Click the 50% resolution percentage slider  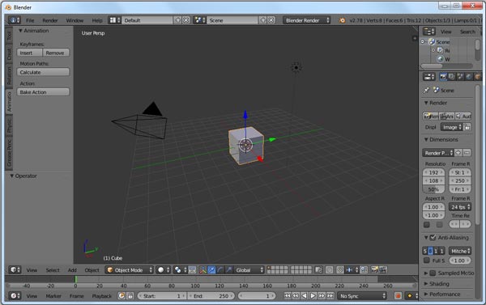click(433, 189)
